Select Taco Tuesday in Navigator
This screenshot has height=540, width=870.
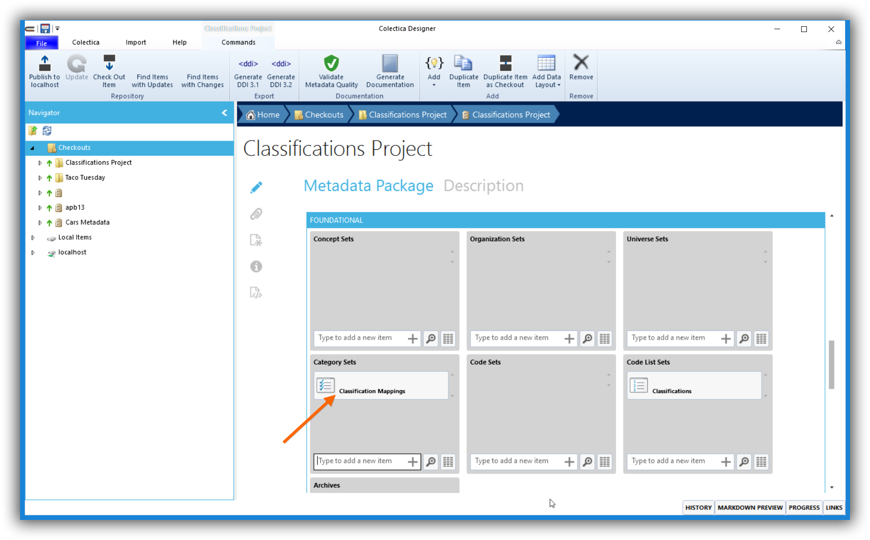(85, 177)
